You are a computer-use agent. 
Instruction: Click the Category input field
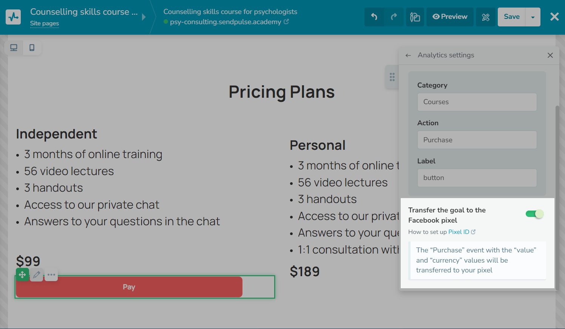(477, 102)
